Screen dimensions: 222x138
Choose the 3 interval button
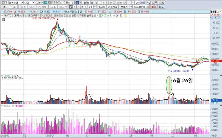tap(103, 3)
